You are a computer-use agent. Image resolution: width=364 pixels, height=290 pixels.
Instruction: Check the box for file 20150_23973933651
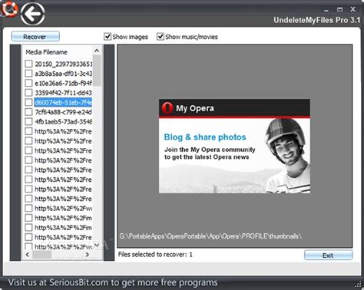click(x=28, y=64)
